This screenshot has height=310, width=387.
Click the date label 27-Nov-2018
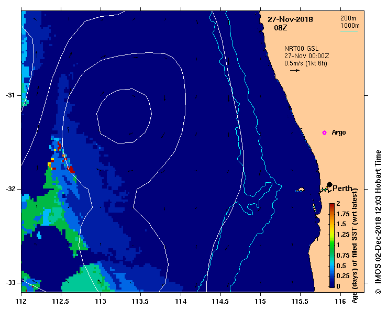point(290,19)
